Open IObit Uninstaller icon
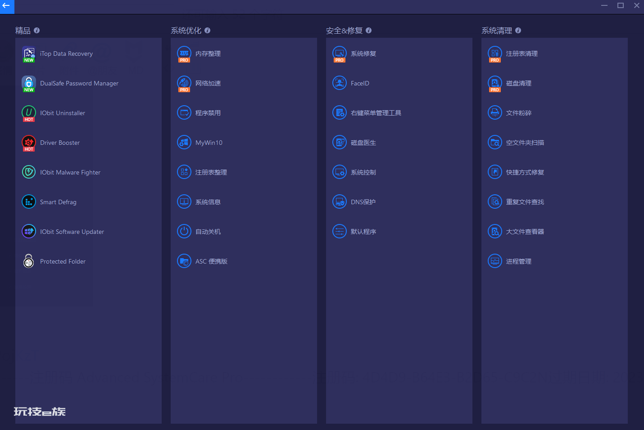 (x=29, y=113)
